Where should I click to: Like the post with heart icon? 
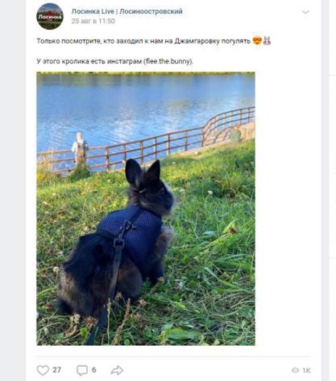[43, 370]
